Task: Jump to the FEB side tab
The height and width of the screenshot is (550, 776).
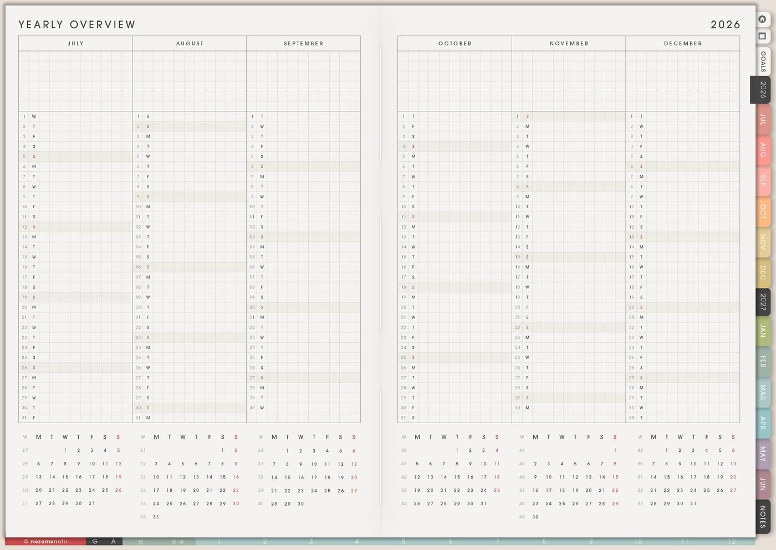Action: [x=763, y=362]
